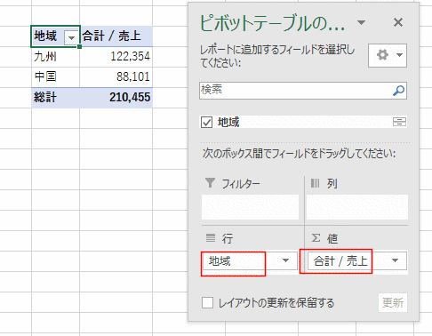Click the 列 columns area icon

click(315, 183)
